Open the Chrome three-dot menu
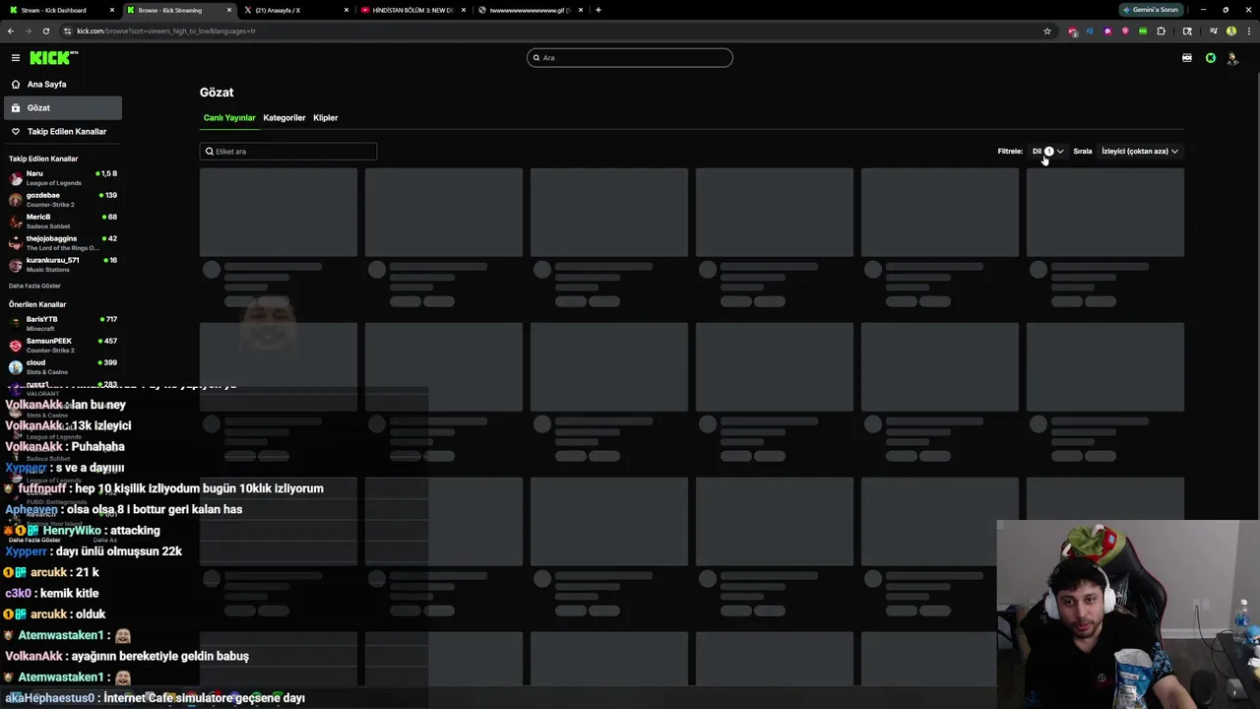The width and height of the screenshot is (1260, 709). [x=1247, y=31]
